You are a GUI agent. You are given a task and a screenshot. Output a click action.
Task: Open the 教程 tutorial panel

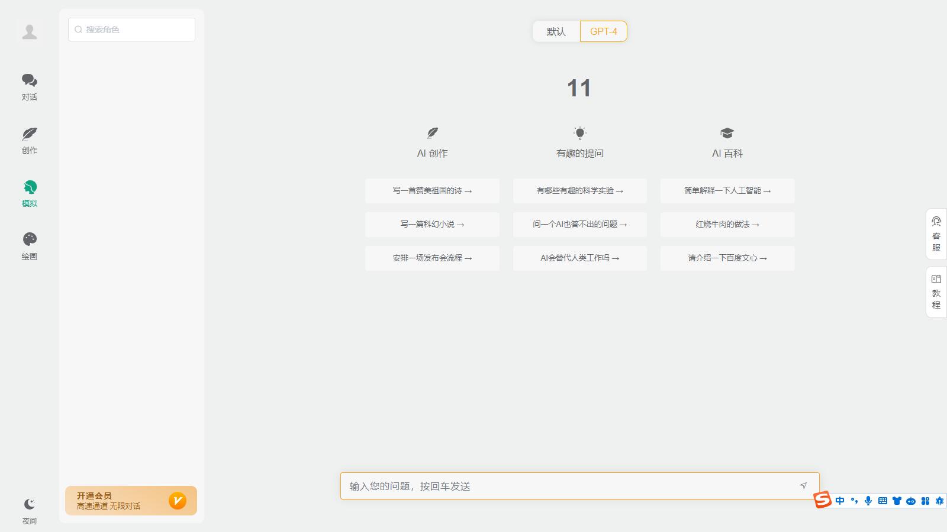coord(936,292)
